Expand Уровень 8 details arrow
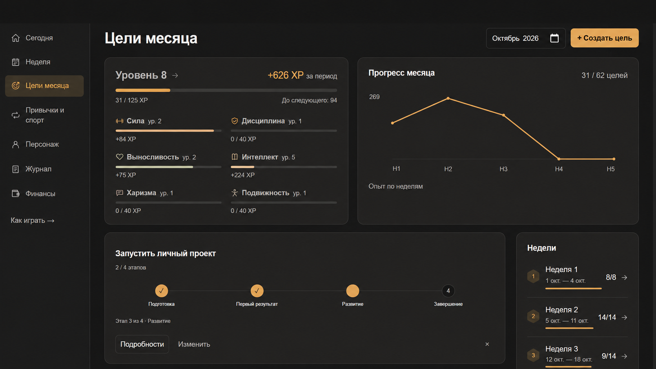 175,75
